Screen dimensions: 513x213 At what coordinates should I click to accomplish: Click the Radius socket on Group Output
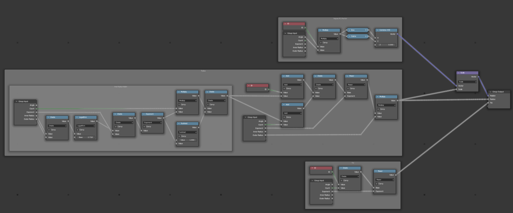pyautogui.click(x=488, y=99)
